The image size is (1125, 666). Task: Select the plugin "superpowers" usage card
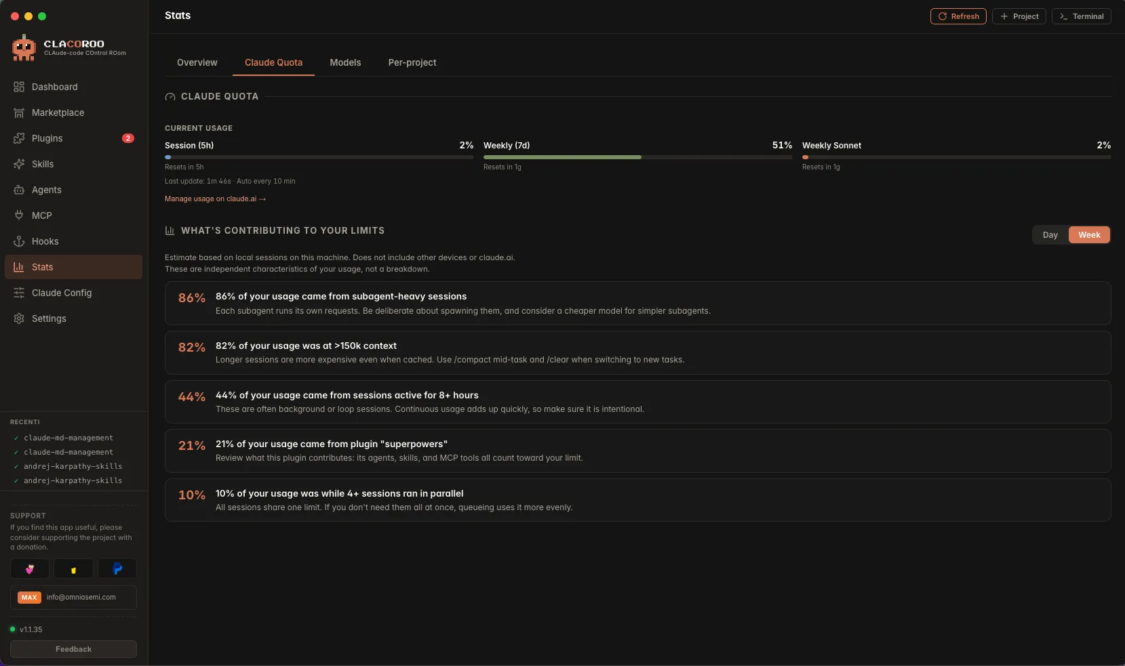pos(637,451)
